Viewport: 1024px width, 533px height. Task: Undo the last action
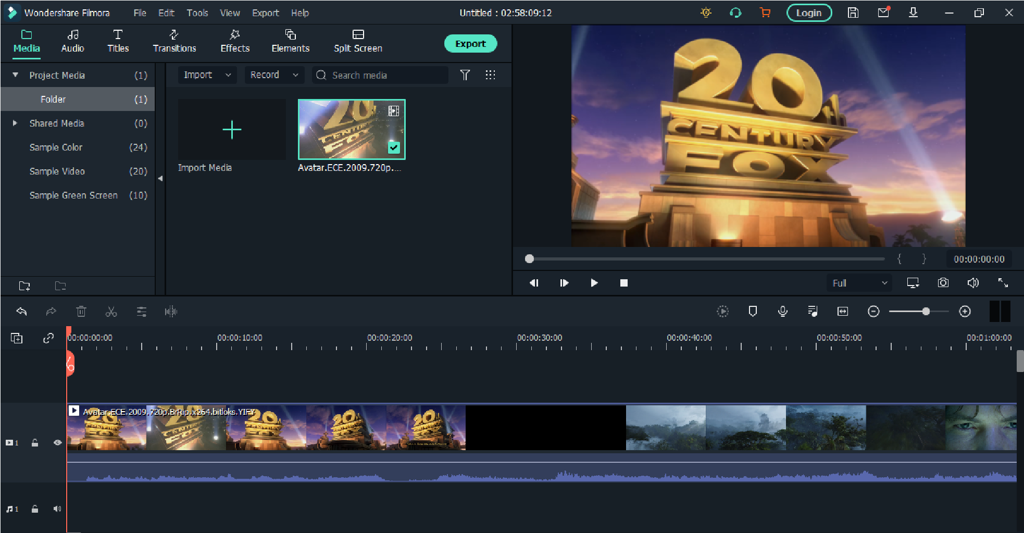[21, 312]
